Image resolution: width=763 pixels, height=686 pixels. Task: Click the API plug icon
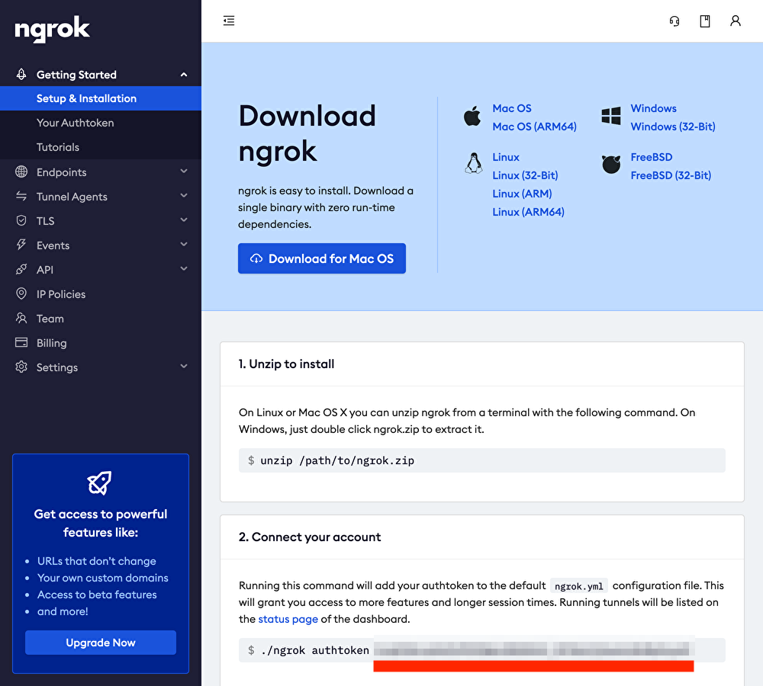click(21, 269)
